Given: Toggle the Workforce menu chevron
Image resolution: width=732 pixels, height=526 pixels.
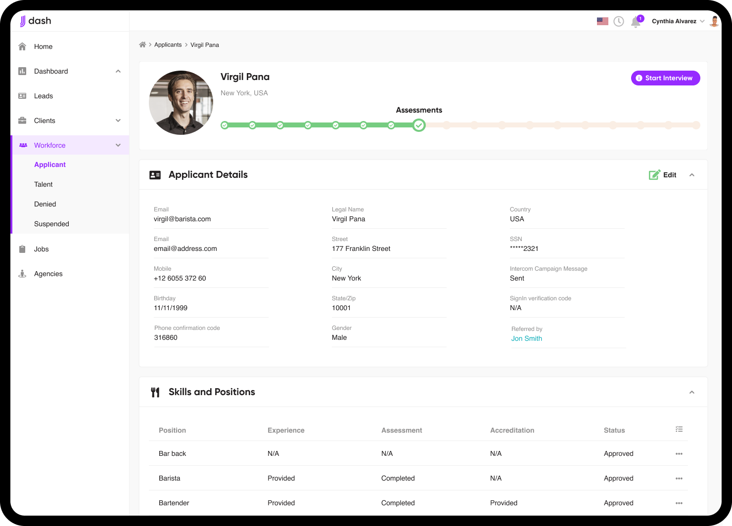Looking at the screenshot, I should tap(118, 145).
